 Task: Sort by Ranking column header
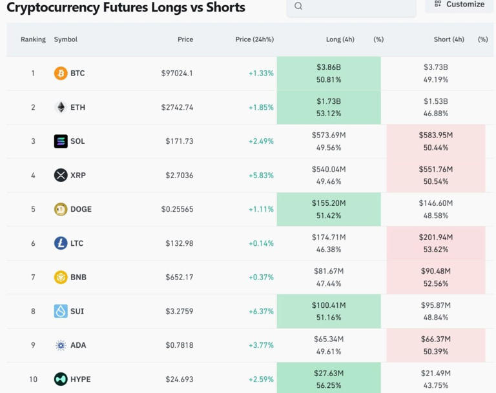point(33,39)
